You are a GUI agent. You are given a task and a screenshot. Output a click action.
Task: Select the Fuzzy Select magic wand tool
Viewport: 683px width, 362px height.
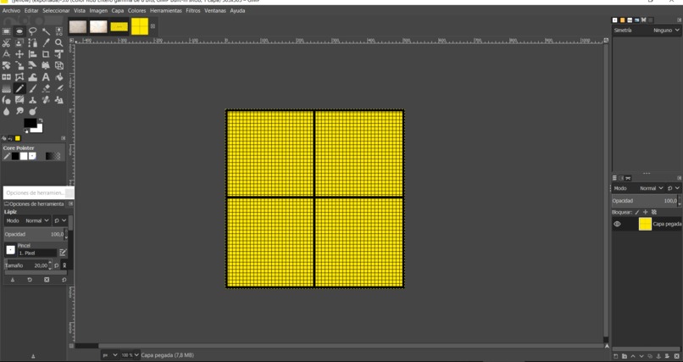tap(46, 31)
